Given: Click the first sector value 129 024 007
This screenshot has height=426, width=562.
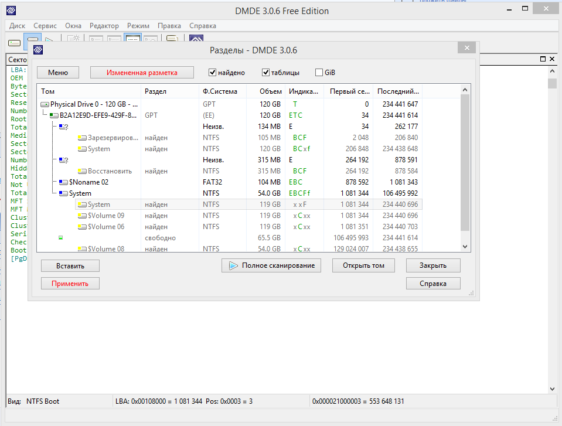Looking at the screenshot, I should pyautogui.click(x=351, y=248).
